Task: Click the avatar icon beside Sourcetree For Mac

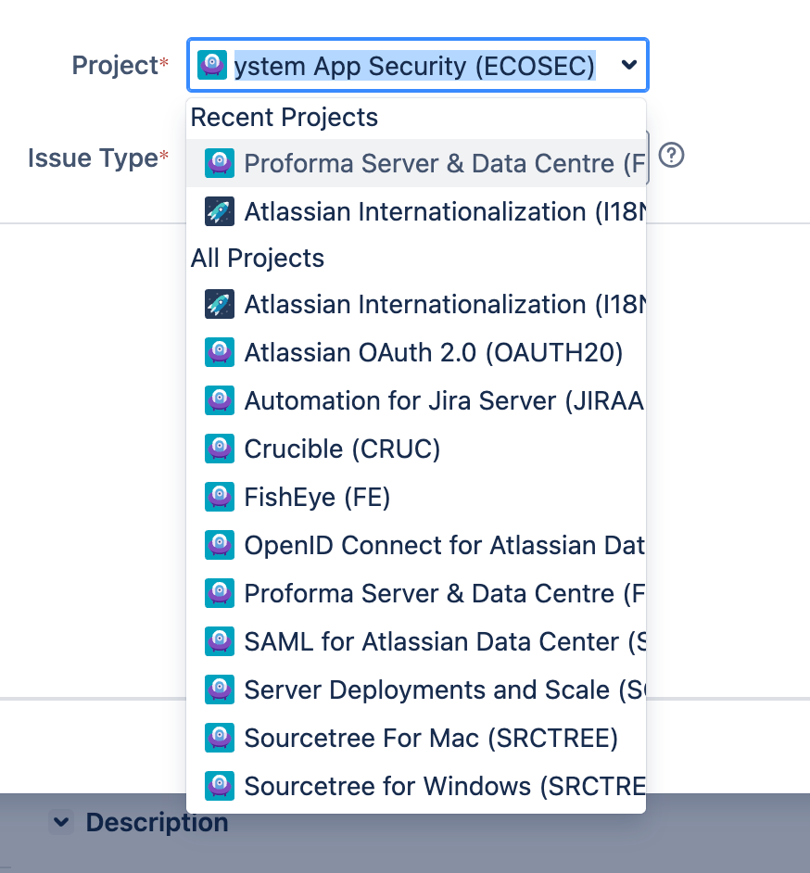Action: (x=220, y=738)
